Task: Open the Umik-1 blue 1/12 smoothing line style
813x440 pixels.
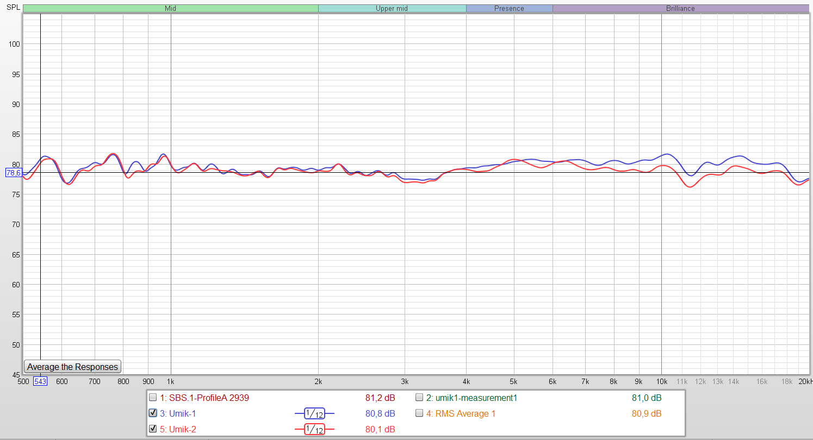Action: tap(314, 413)
